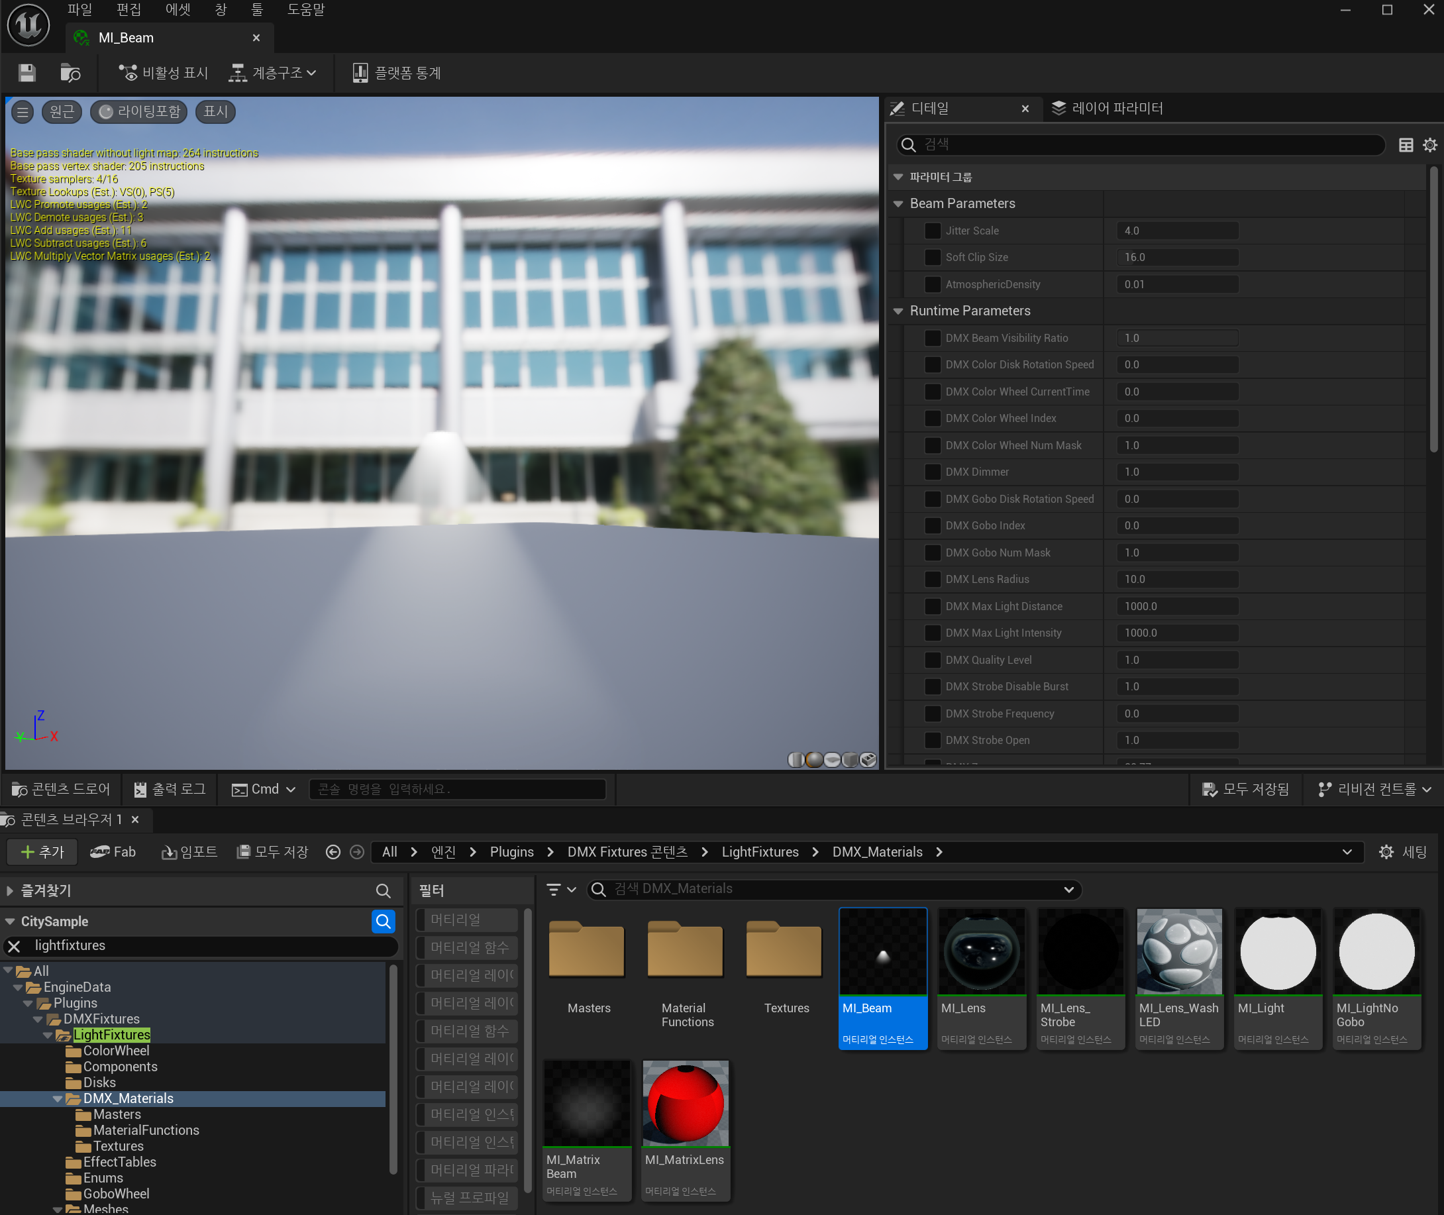1444x1215 pixels.
Task: Open the viewport hamburger options menu
Action: 23,111
